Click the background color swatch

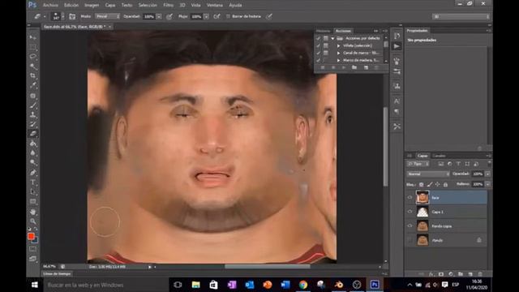click(x=36, y=240)
